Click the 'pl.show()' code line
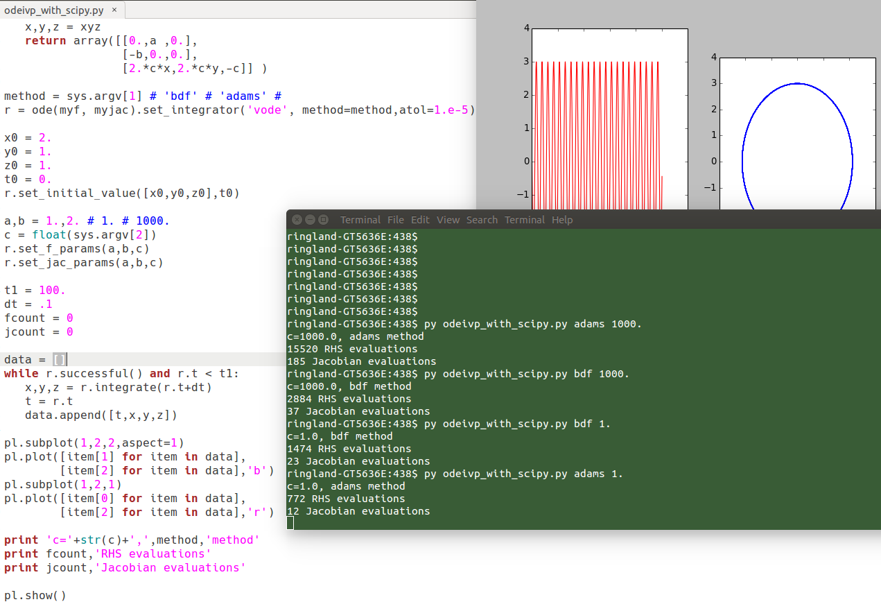 click(35, 596)
